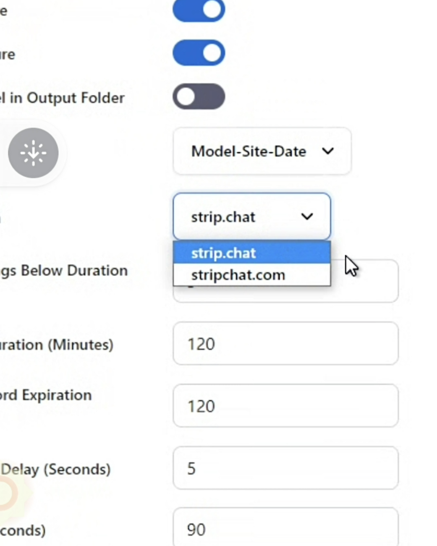This screenshot has height=546, width=437.
Task: Click the "Delay (Seconds)" label
Action: point(55,469)
